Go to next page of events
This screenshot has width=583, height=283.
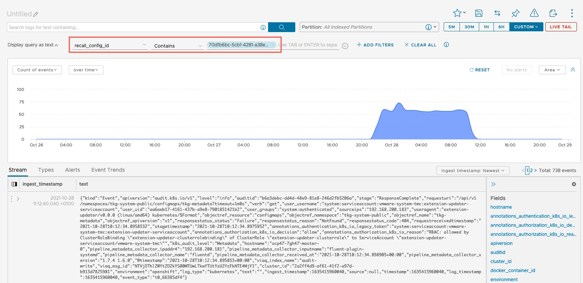coord(535,171)
